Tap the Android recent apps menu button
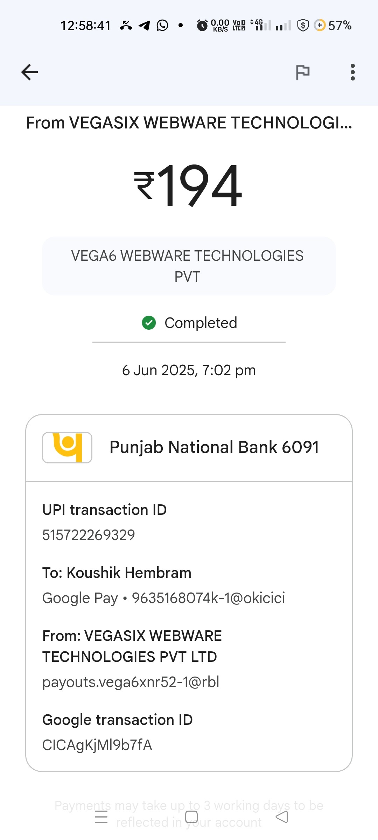Viewport: 378px width, 840px height. [101, 817]
